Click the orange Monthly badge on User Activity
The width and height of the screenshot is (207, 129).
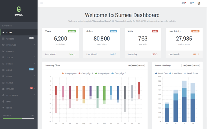pyautogui.click(x=196, y=31)
